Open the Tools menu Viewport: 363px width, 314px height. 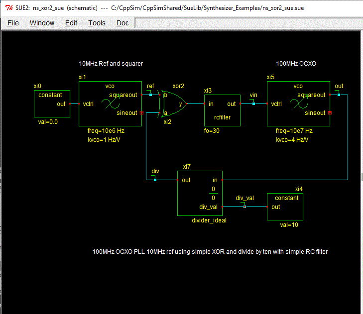[97, 23]
